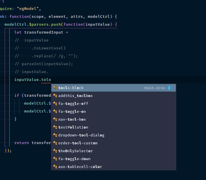206x180 pixels.
Task: Choose nav-tool-box from suggestions
Action: tap(114, 120)
